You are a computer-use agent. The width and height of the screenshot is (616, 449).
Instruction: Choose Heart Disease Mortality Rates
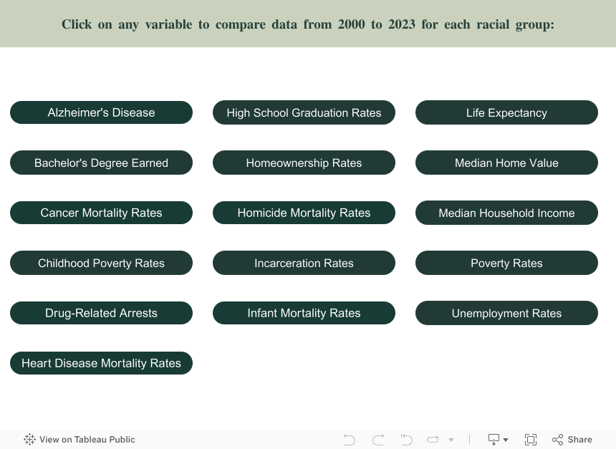(101, 363)
